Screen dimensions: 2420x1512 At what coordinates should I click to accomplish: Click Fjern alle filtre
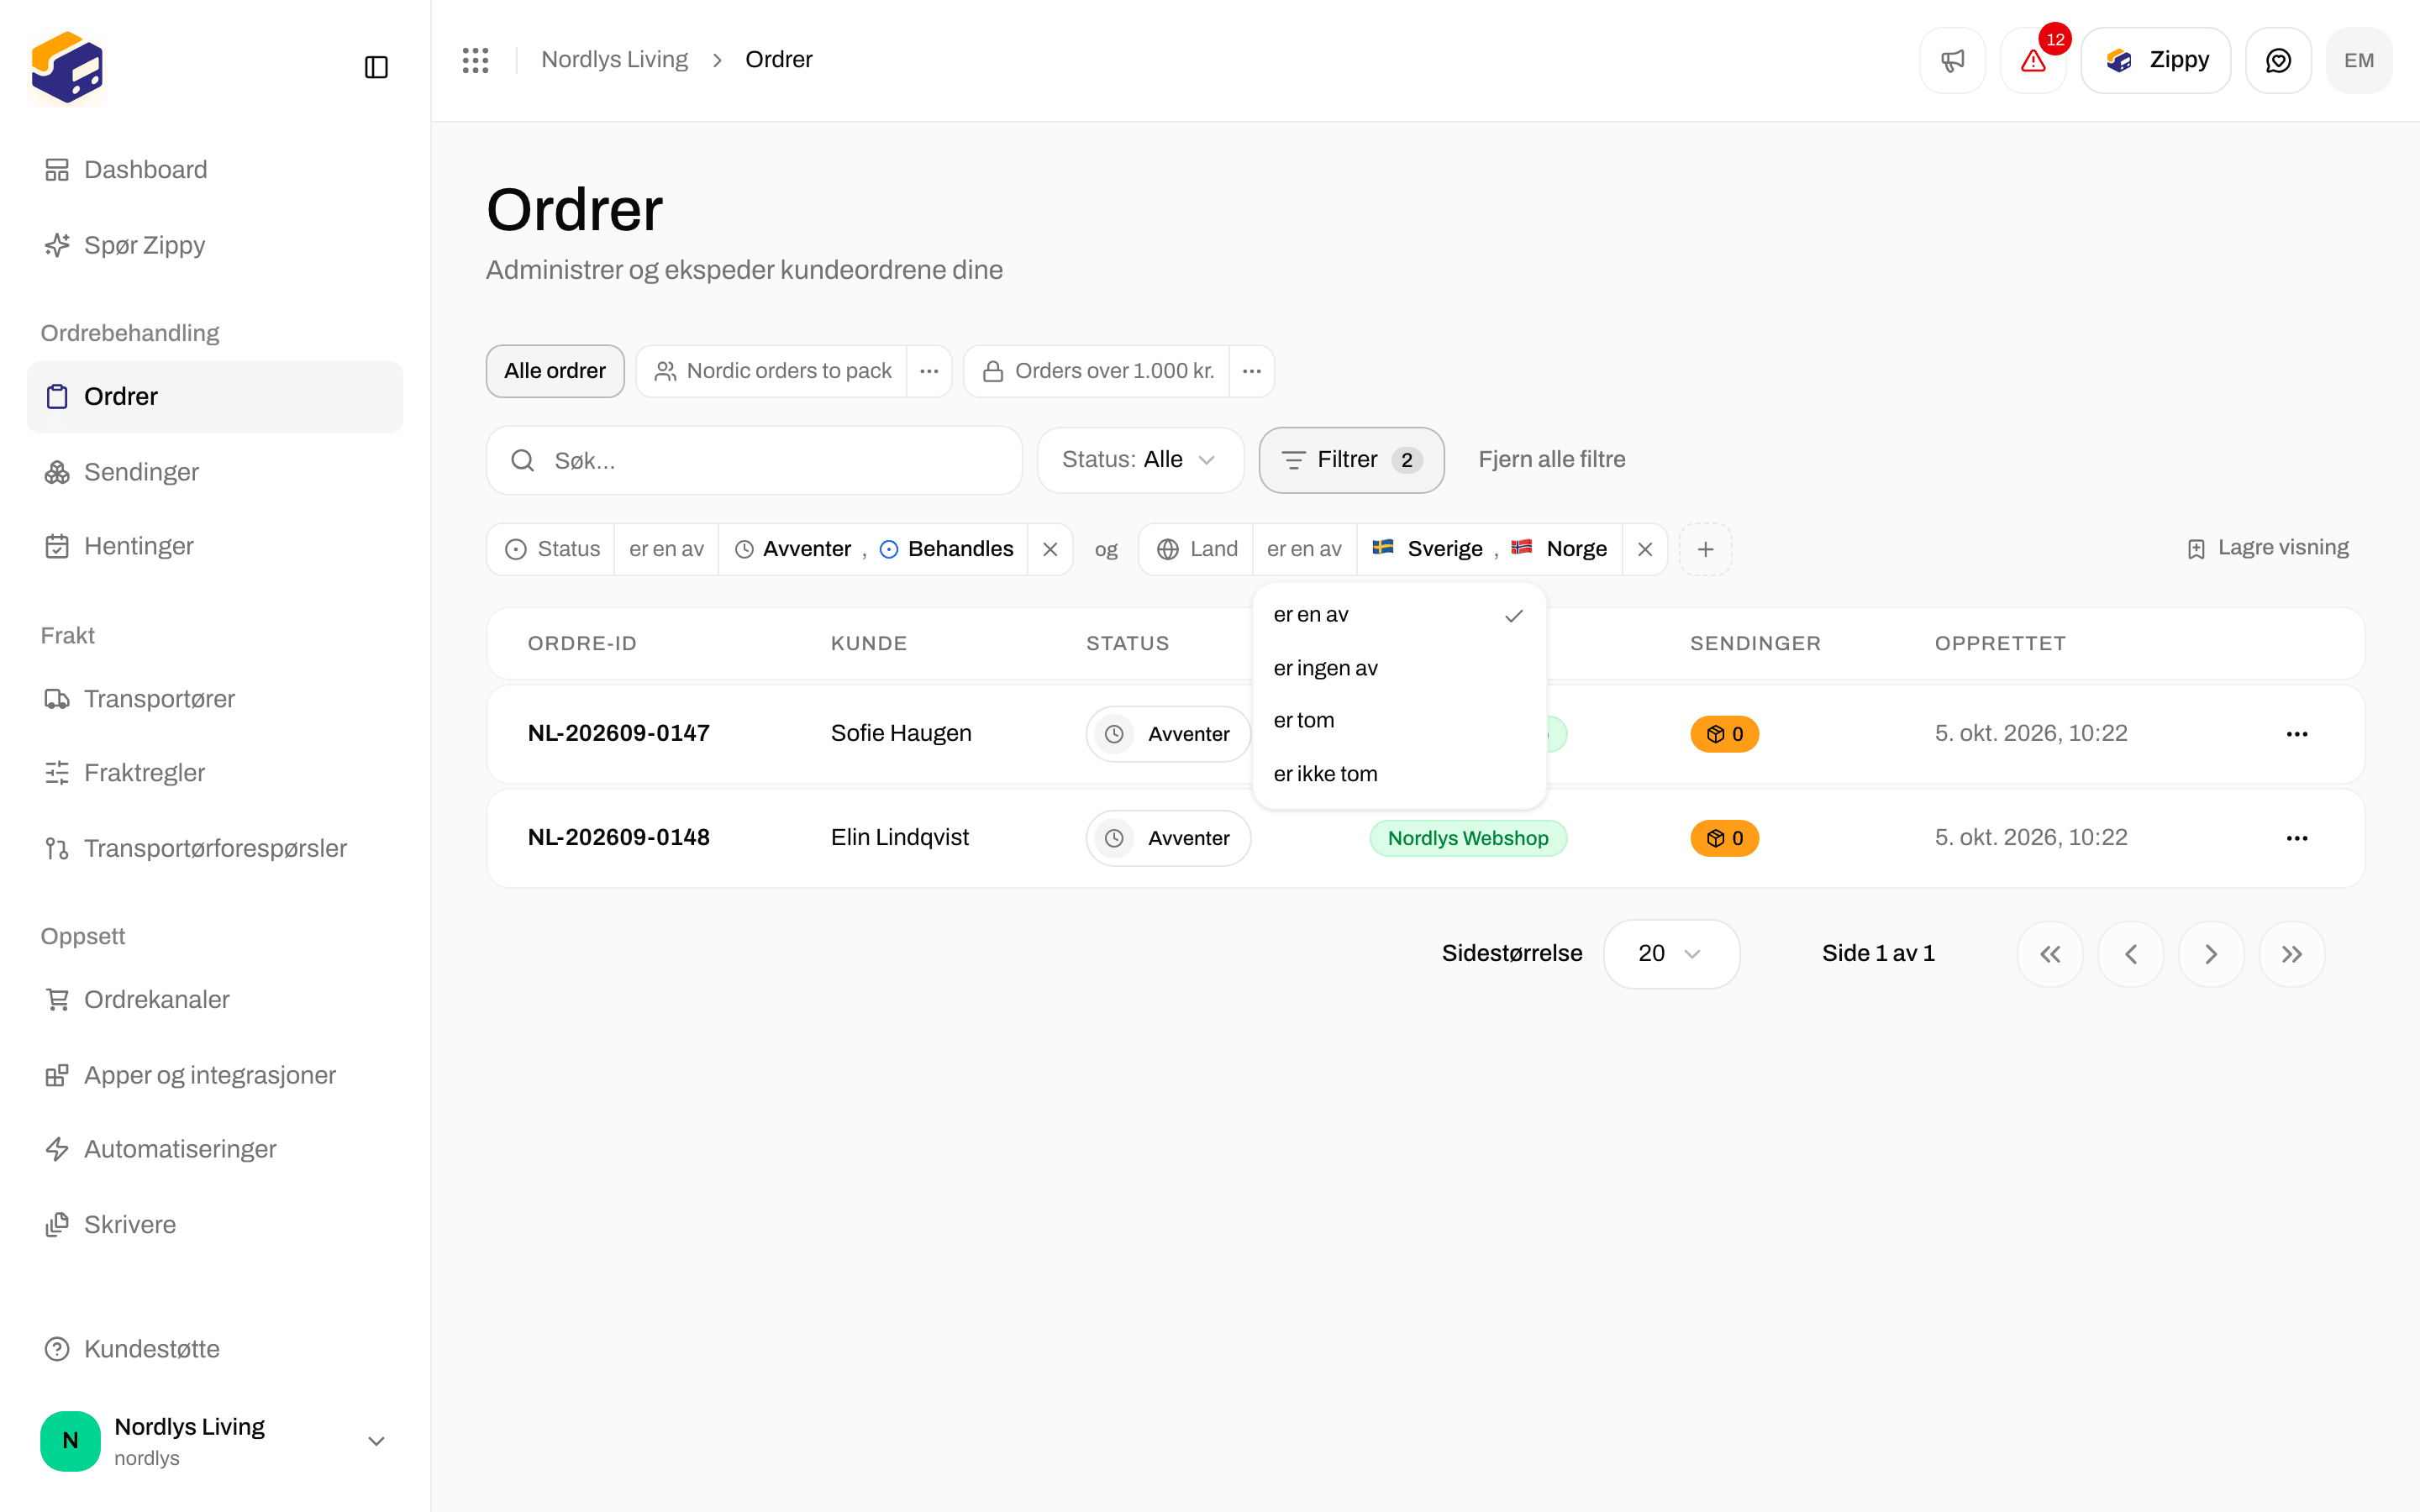point(1551,460)
